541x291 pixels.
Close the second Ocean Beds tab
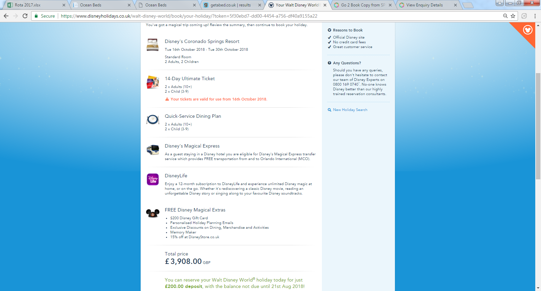[194, 5]
